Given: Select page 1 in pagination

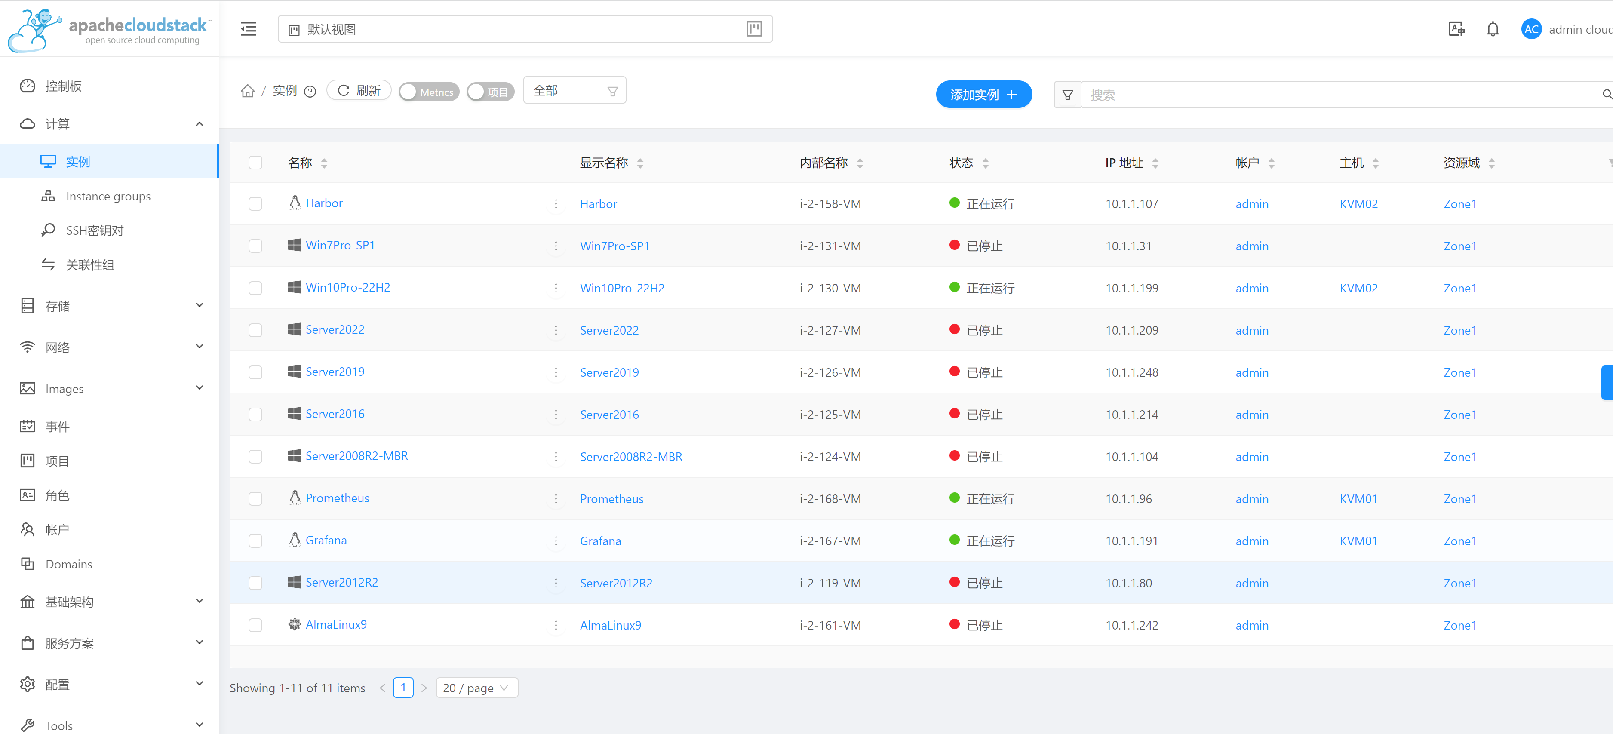Looking at the screenshot, I should 403,687.
